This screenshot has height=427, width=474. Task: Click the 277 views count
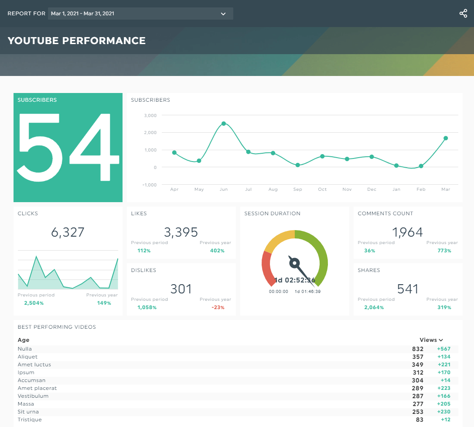[x=418, y=404]
